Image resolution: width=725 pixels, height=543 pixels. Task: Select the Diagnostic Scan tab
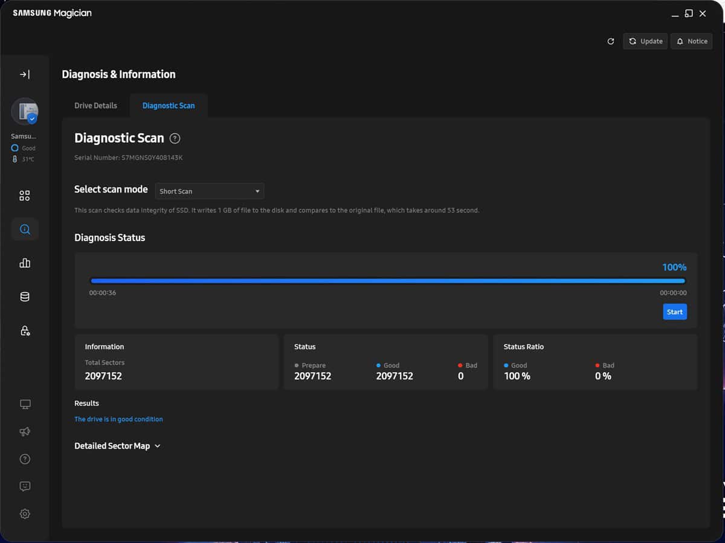[169, 106]
